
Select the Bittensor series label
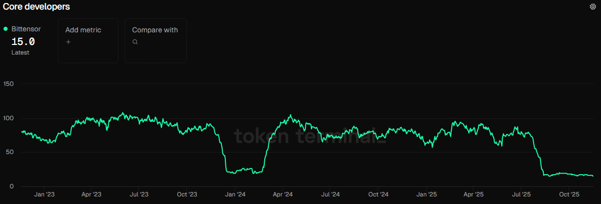pos(26,29)
